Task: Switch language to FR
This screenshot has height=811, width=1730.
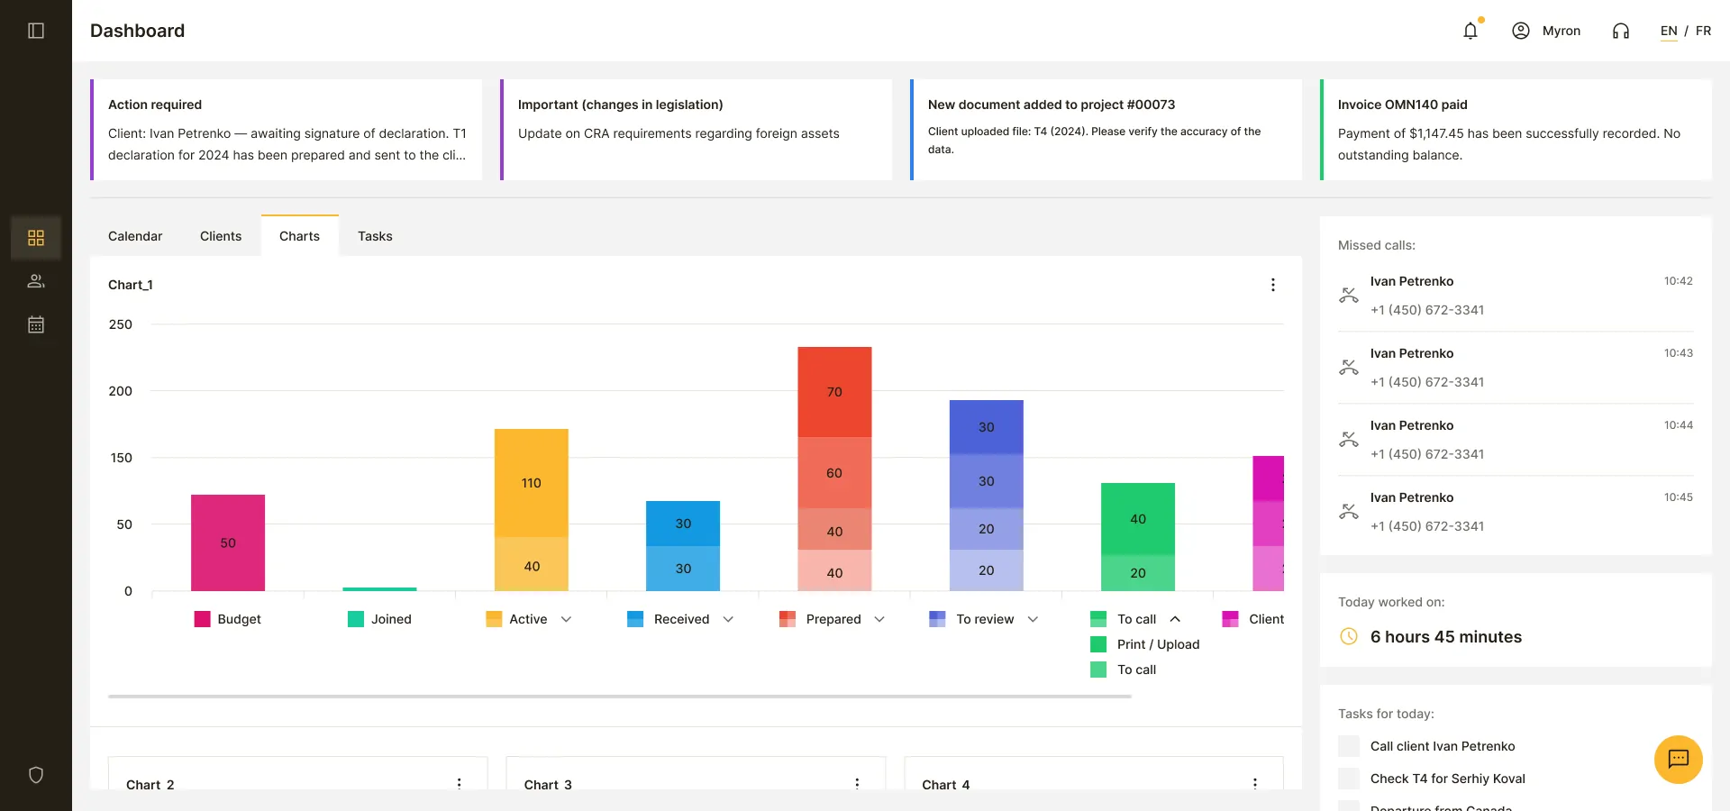Action: coord(1703,31)
